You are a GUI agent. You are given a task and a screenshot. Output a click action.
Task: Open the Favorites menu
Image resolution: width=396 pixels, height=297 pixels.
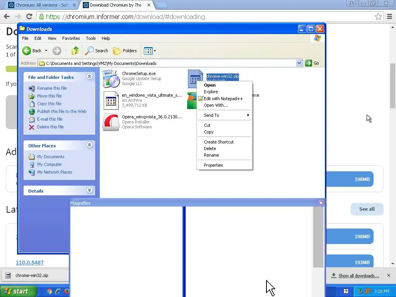71,38
